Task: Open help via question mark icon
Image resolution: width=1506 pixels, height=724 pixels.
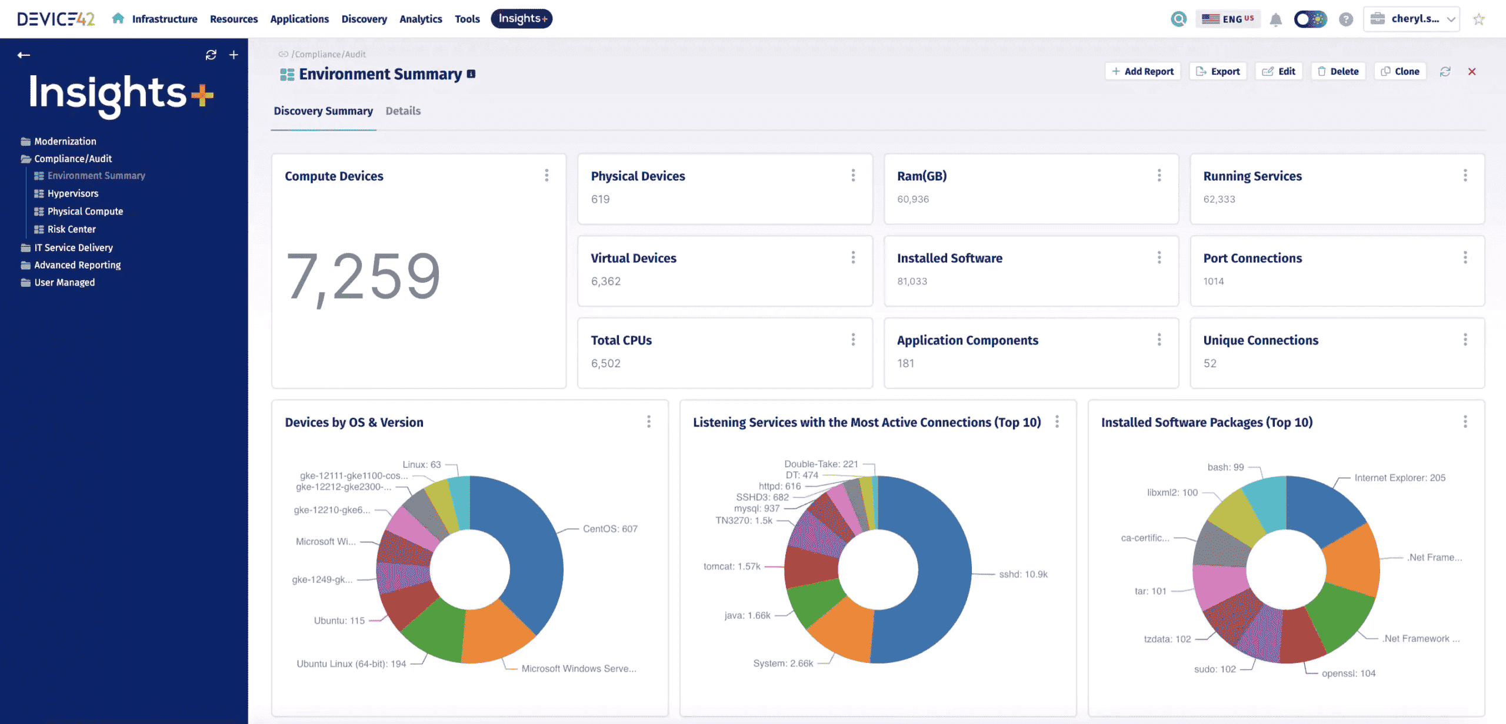Action: (x=1346, y=19)
